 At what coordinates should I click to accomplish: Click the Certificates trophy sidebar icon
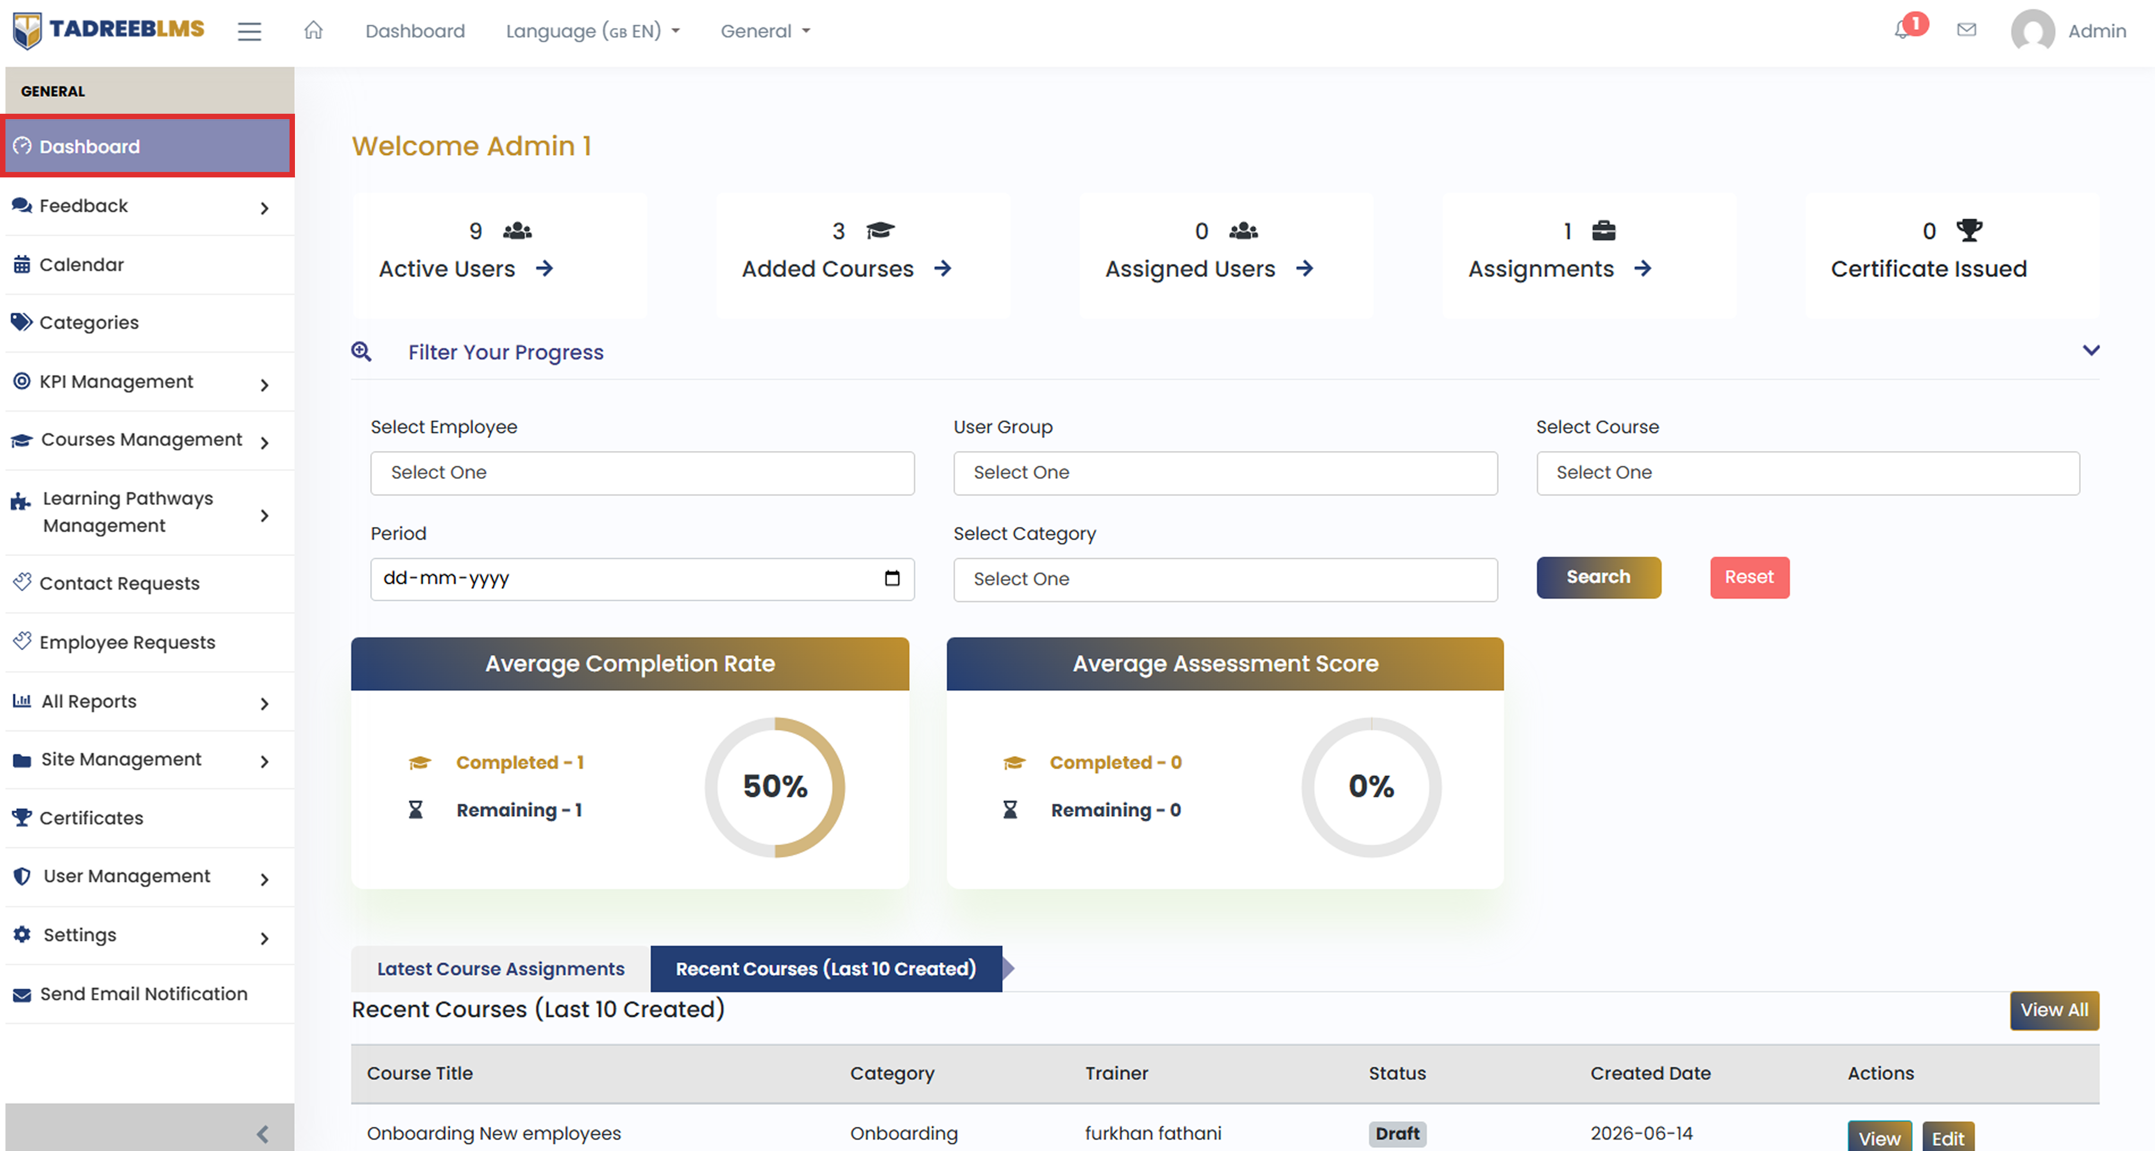point(22,818)
